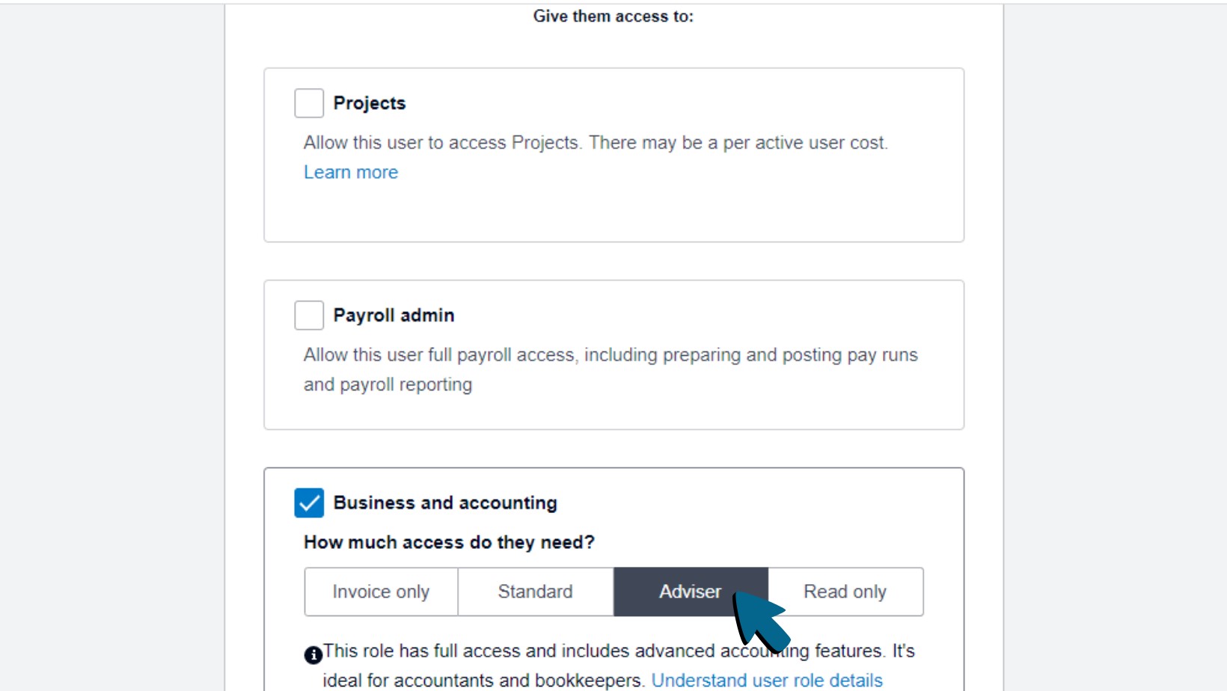
Task: Open Understand user role details
Action: tap(768, 680)
